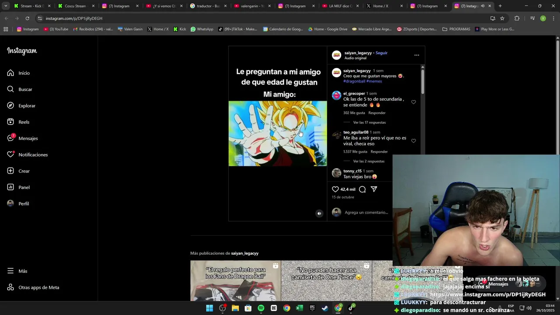Switch to 'Home / X' tab

383,6
